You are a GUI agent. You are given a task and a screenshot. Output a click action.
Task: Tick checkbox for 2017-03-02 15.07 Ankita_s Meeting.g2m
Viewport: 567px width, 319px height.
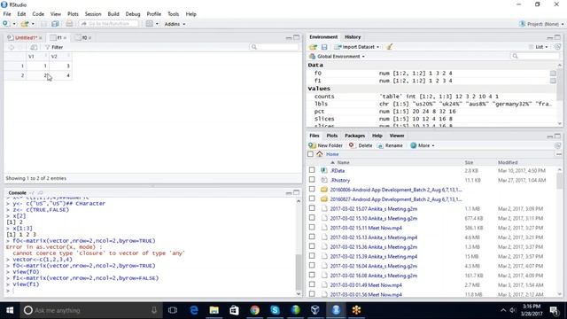(x=312, y=208)
